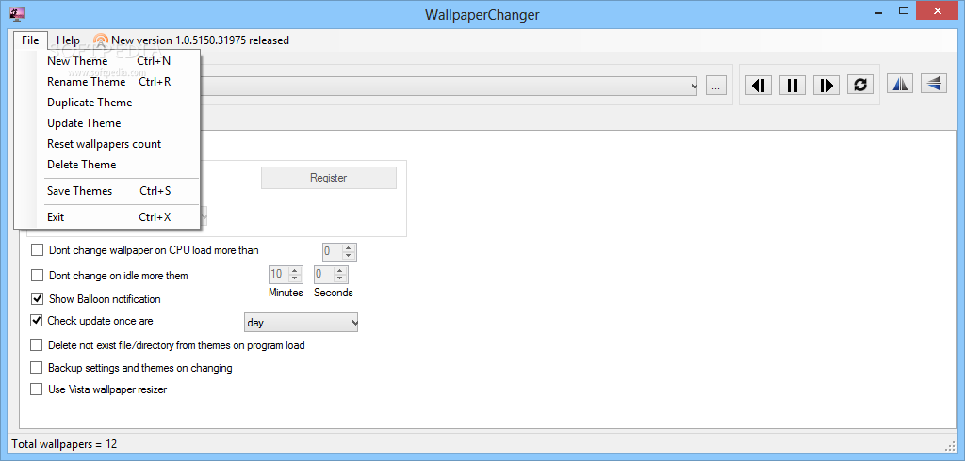Skip to the next wallpaper
The image size is (965, 461).
(826, 85)
